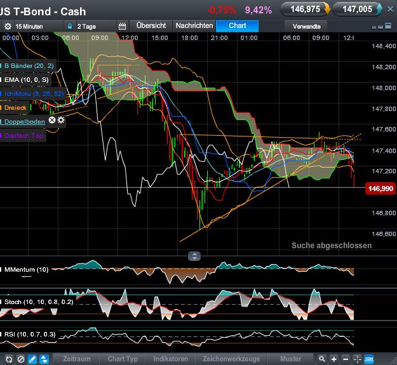Click the sell price button 146,975
Viewport: 397px width, 365px height.
coord(306,10)
